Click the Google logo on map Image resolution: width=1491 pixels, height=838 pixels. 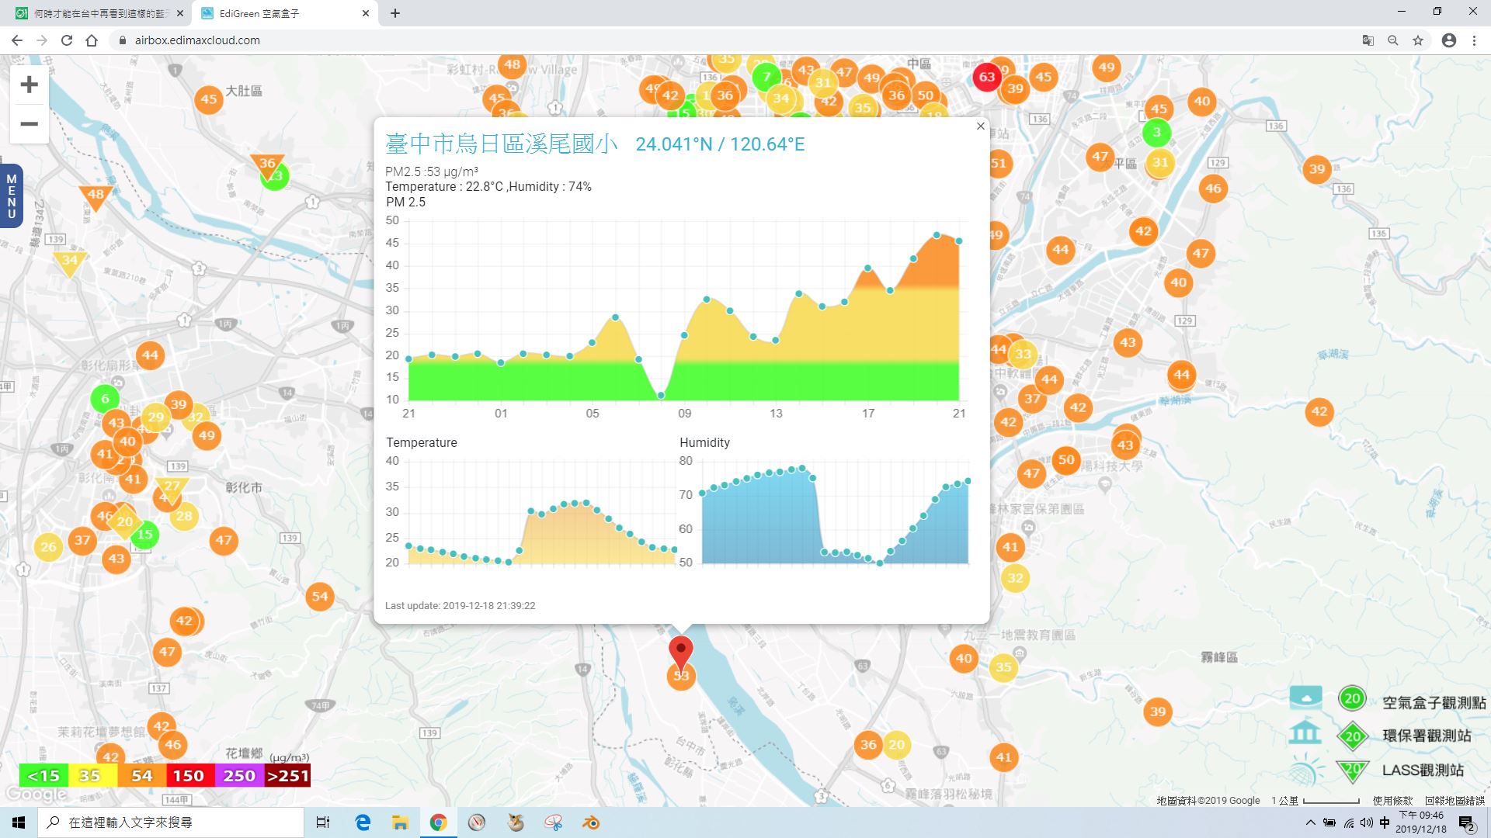[x=36, y=795]
